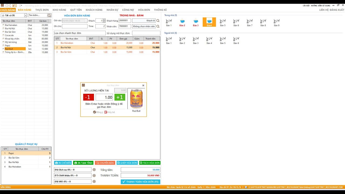This screenshot has width=345, height=194.
Task: Open the BÁN HÀNG tab
Action: pos(25,10)
